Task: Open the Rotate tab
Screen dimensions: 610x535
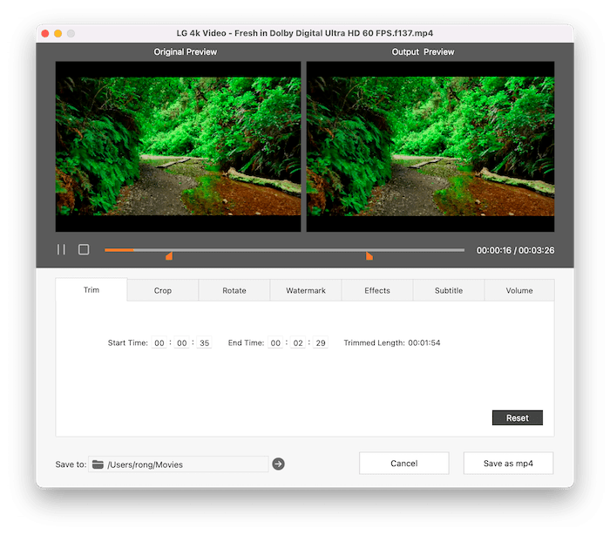Action: (x=234, y=290)
